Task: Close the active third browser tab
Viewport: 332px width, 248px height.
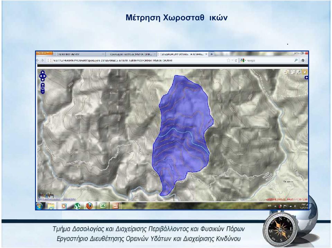Action: pyautogui.click(x=206, y=54)
